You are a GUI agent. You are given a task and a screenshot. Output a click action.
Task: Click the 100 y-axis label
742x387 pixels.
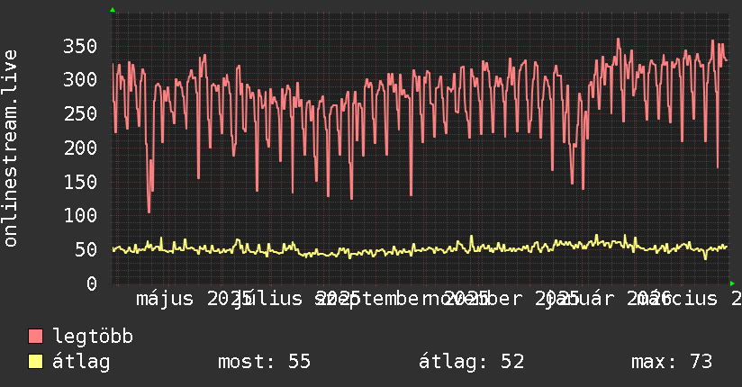click(x=80, y=216)
